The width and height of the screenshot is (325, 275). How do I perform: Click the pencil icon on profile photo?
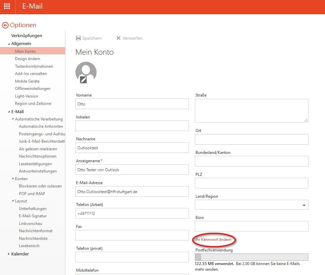(x=83, y=80)
